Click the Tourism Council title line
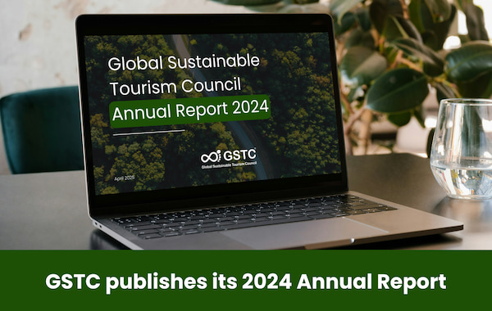Viewport: 492px width, 311px height. coord(175,85)
